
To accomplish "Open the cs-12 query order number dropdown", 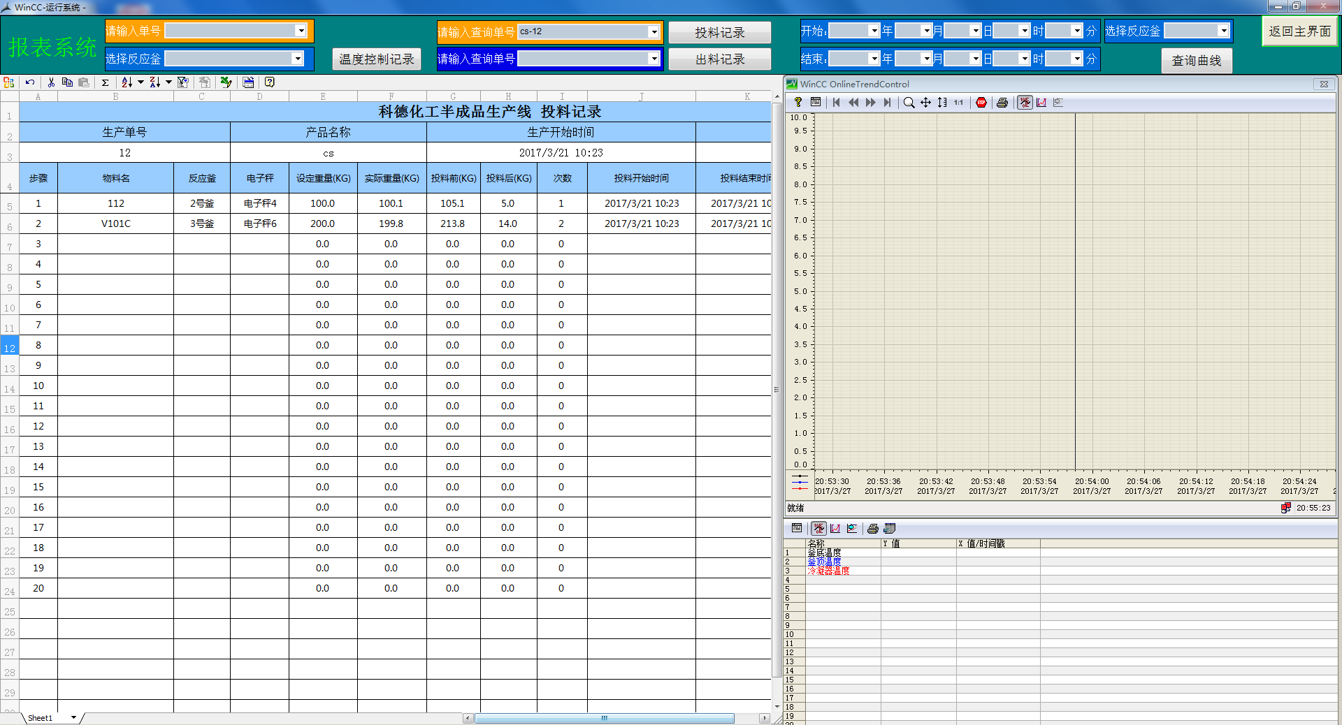I will (x=654, y=32).
